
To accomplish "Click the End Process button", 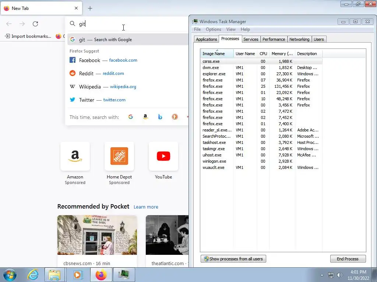I will [348, 259].
